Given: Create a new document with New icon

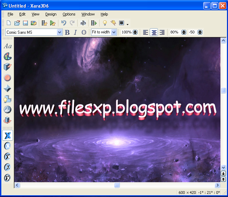Looking at the screenshot, I should click(9, 23).
